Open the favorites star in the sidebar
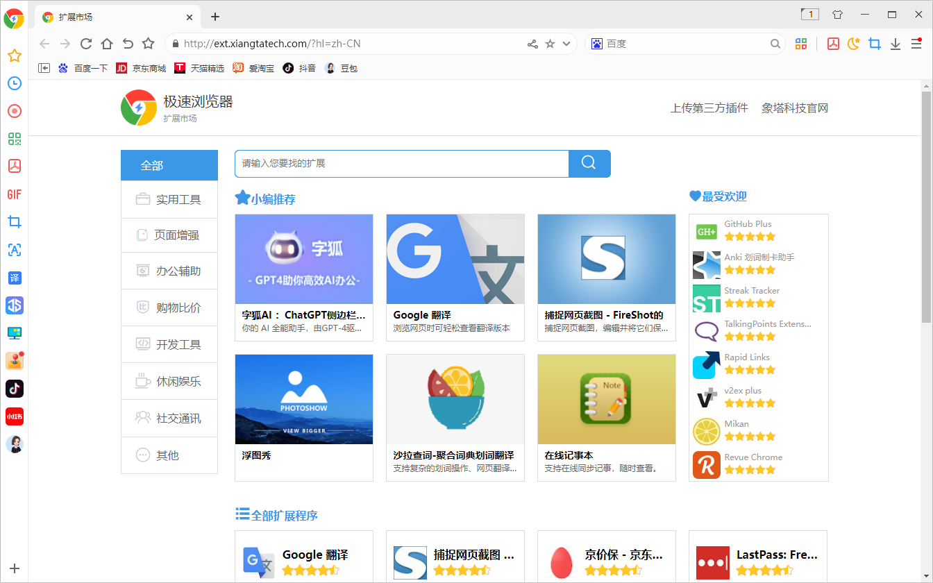This screenshot has height=583, width=933. click(15, 56)
